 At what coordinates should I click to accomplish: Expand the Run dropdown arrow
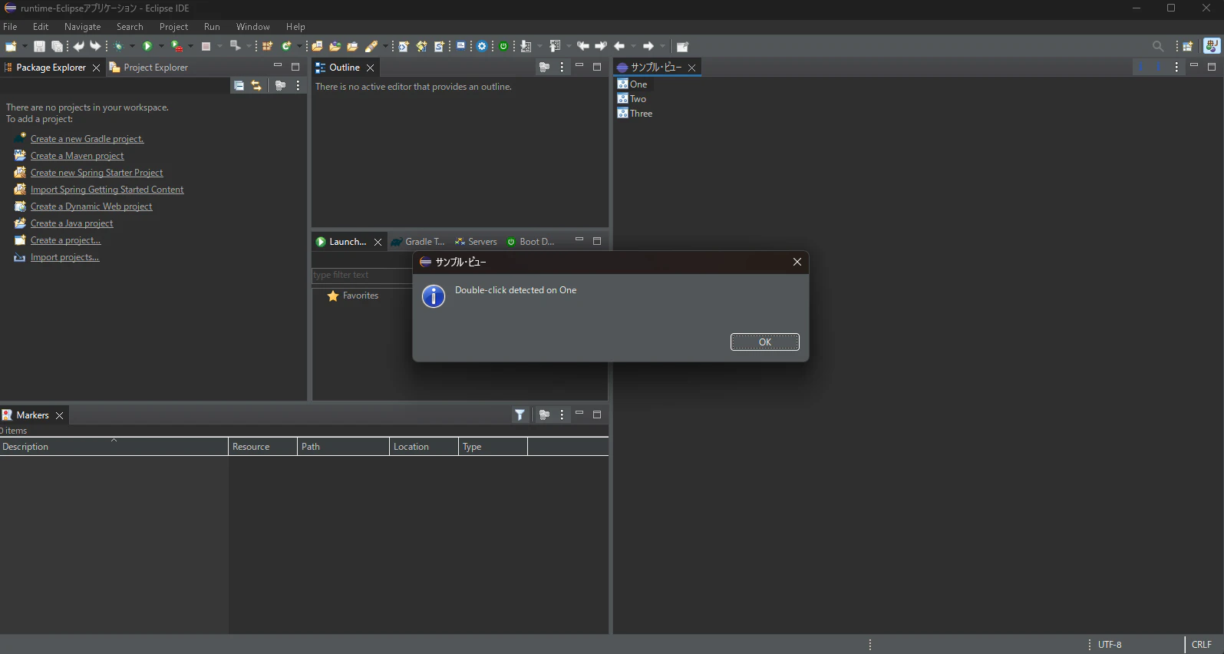[161, 47]
